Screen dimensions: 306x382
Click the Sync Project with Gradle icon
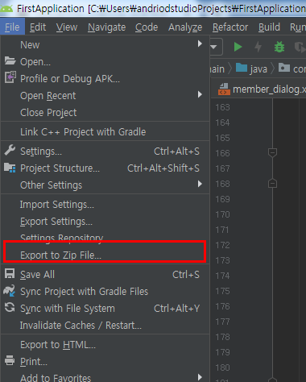coord(10,291)
